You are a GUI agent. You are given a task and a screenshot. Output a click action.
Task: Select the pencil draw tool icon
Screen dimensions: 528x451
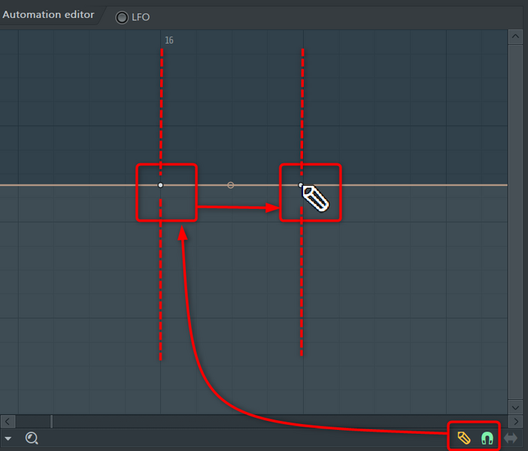464,437
